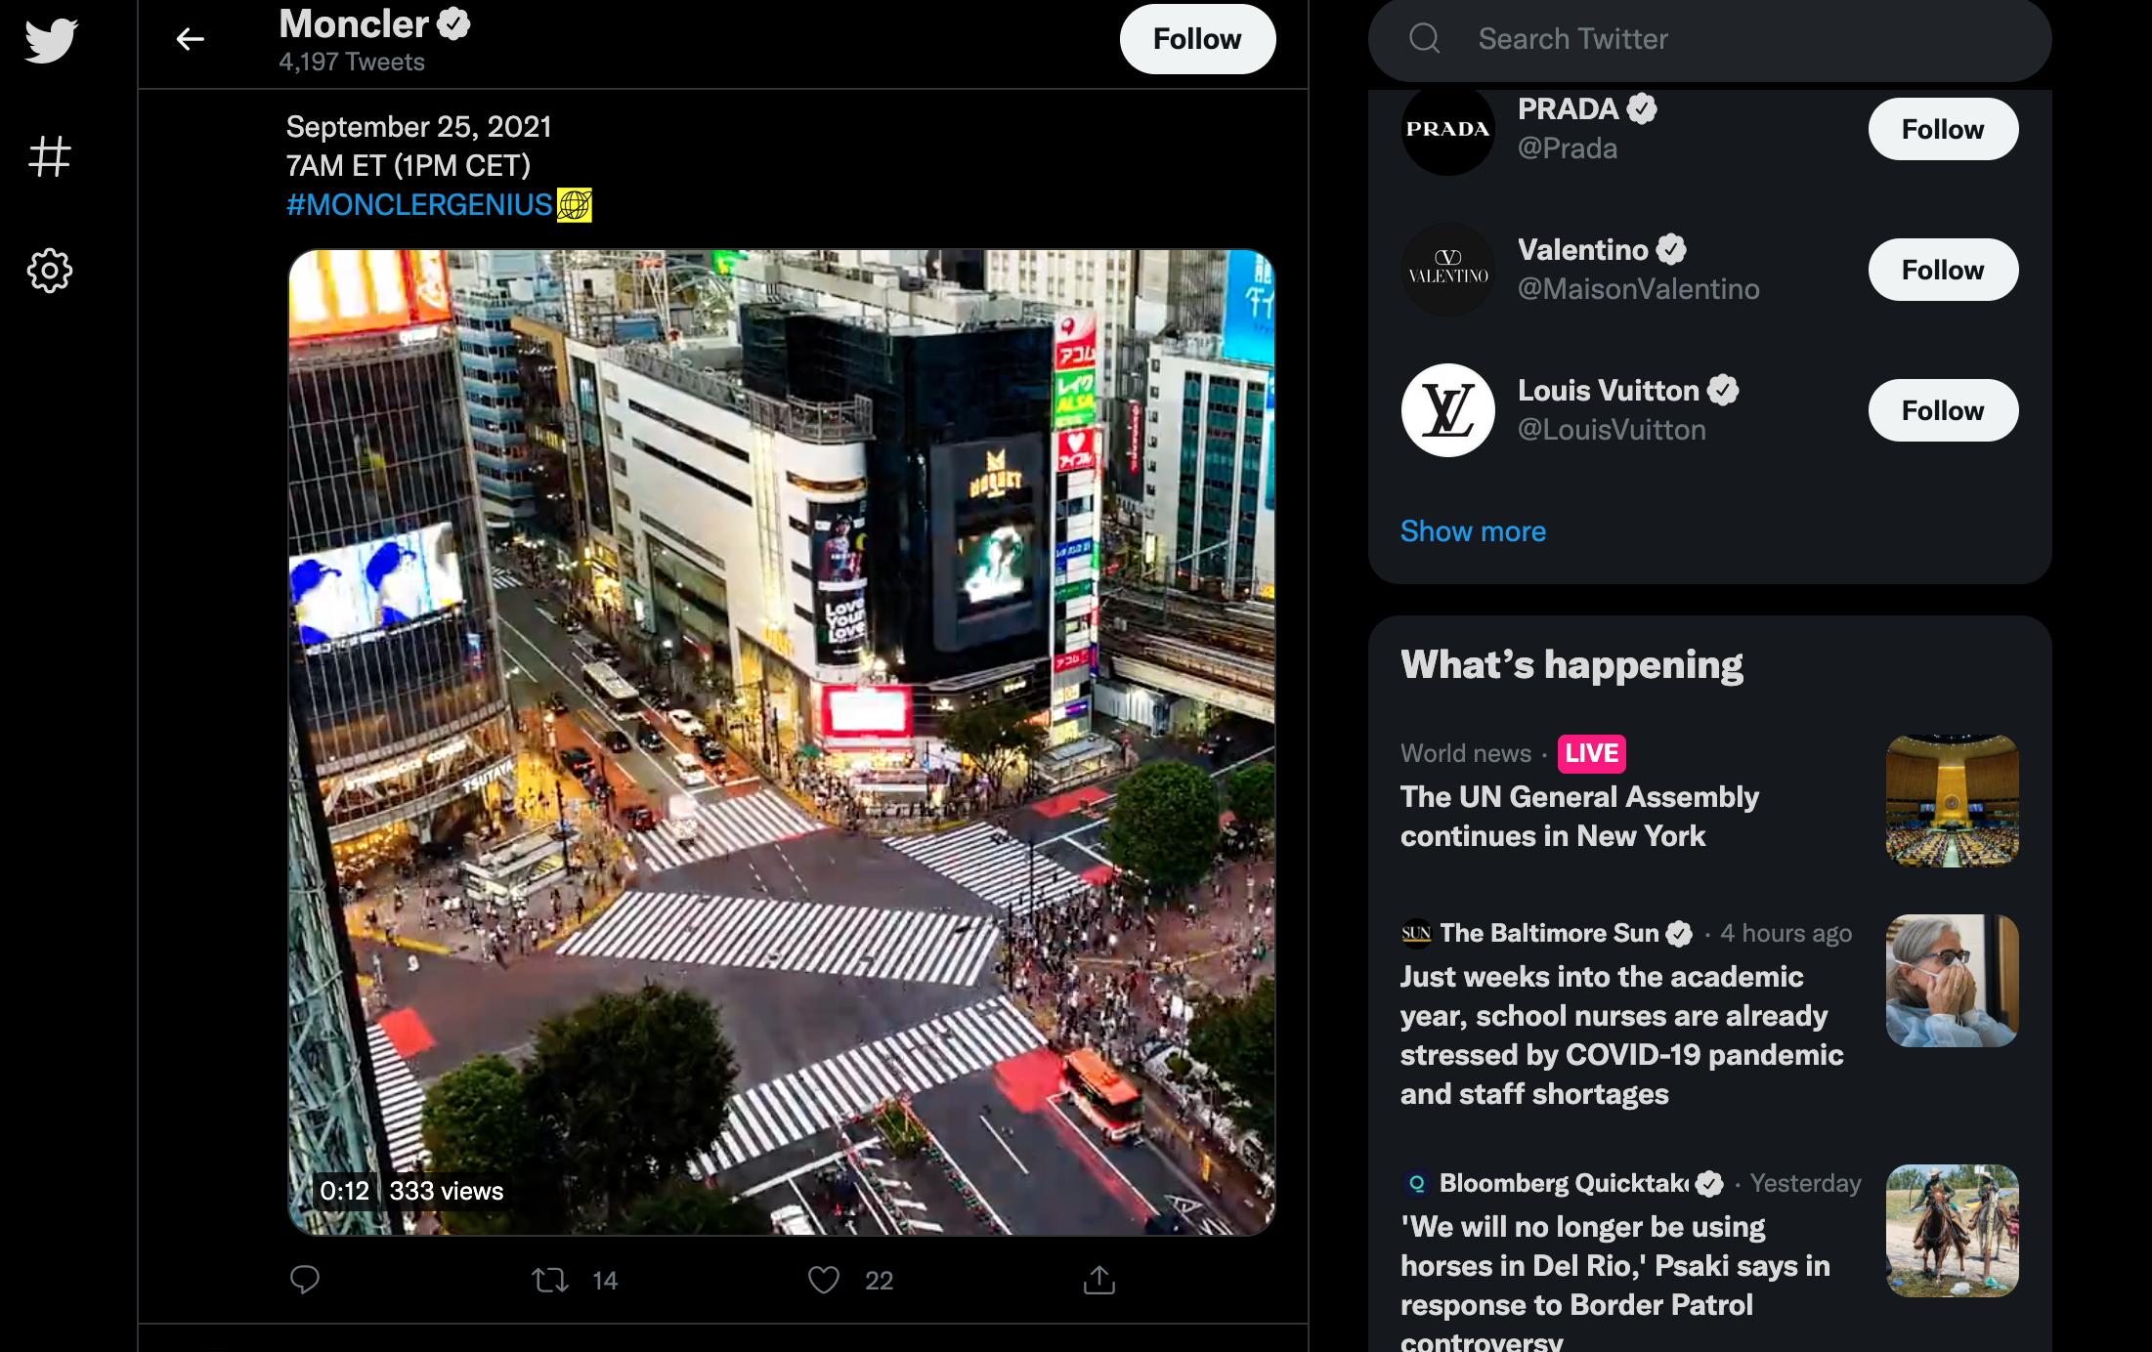Screen dimensions: 2152x1352
Task: Click the Baltimore Sun avatar icon
Action: (x=1416, y=934)
